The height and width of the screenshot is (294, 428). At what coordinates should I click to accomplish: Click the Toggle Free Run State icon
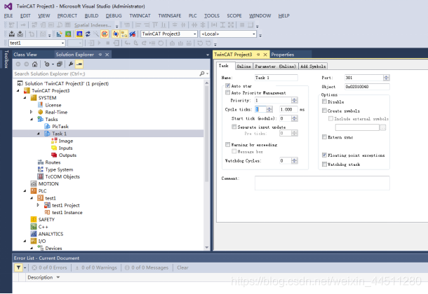click(105, 34)
